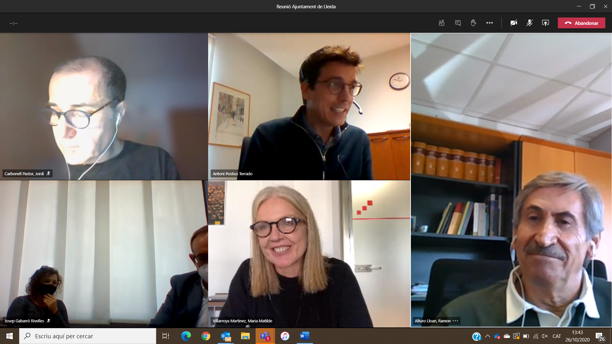Viewport: 612px width, 344px height.
Task: Show the participants panel
Action: [441, 23]
